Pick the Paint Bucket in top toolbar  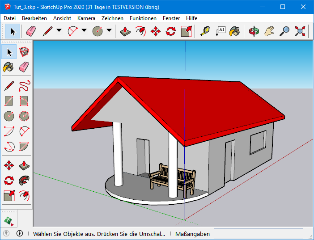click(234, 31)
